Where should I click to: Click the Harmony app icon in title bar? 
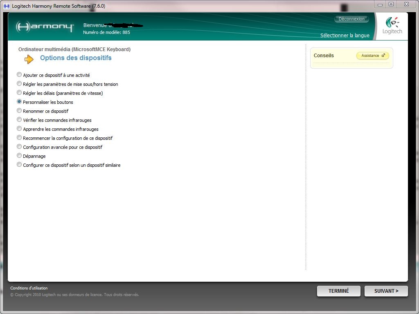6,6
